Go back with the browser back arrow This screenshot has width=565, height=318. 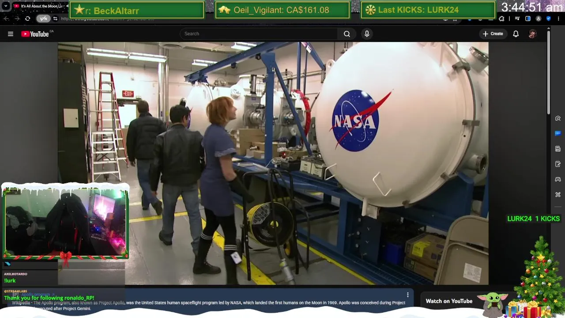click(6, 19)
